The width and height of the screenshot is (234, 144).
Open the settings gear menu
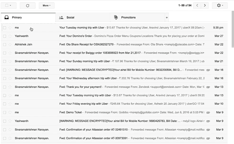point(220,6)
